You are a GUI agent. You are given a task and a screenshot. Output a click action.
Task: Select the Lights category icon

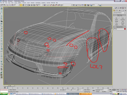click(118, 11)
